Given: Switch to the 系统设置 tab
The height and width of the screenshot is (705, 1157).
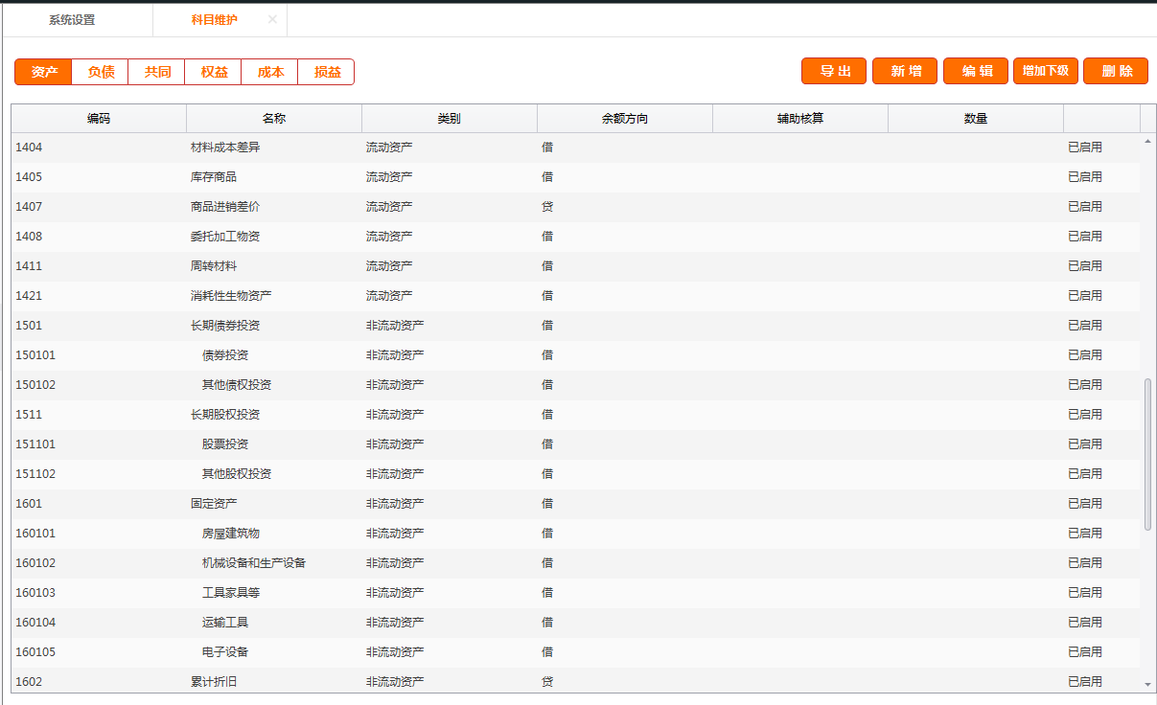Looking at the screenshot, I should click(72, 20).
